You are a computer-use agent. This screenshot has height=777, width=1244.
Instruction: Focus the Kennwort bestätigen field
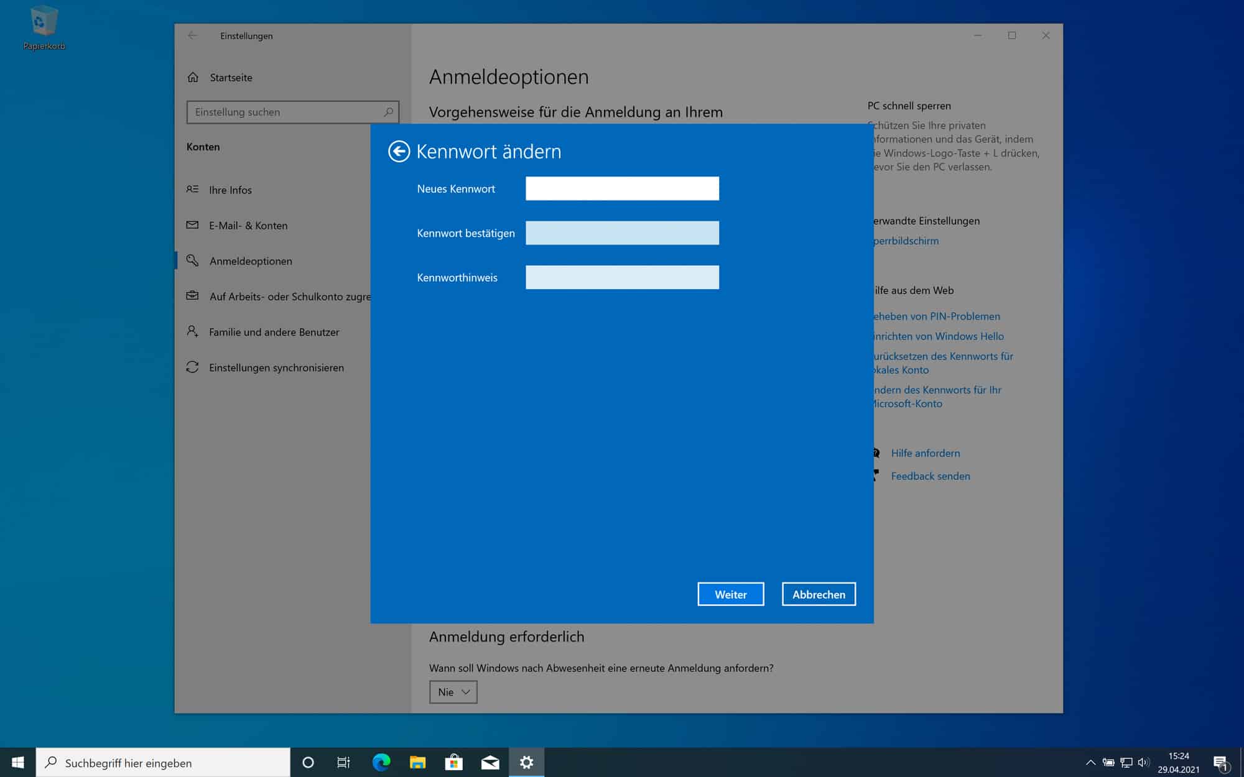tap(622, 233)
